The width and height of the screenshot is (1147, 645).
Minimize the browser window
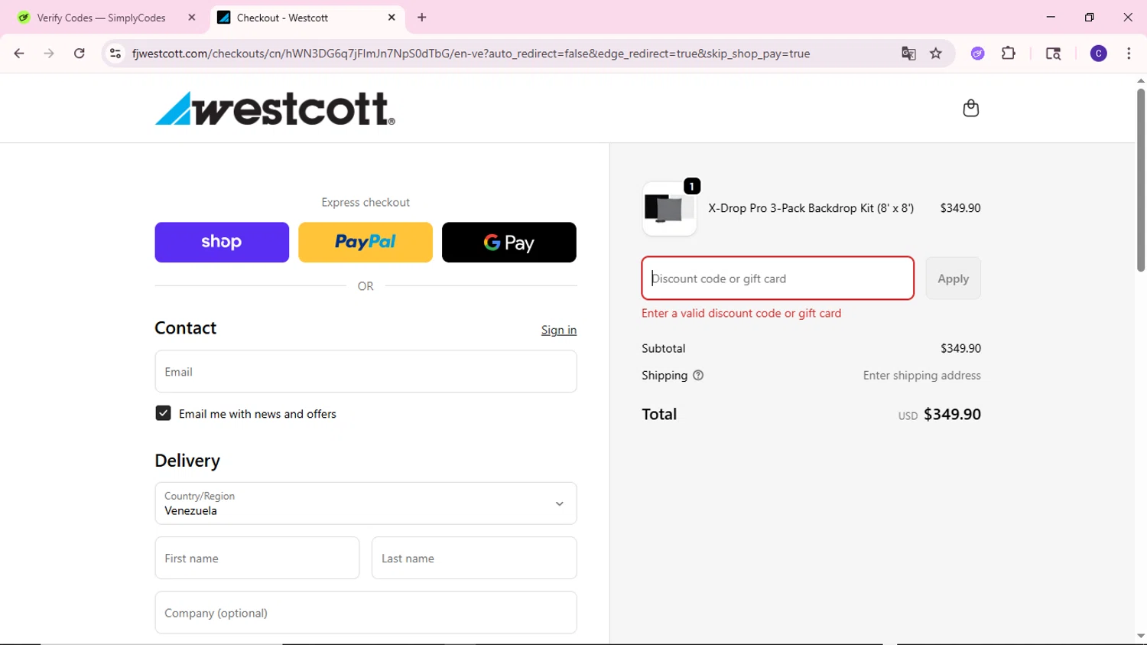(1051, 17)
